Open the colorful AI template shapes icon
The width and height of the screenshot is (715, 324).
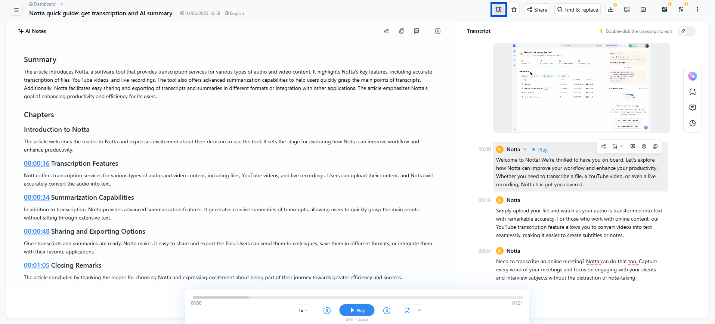pyautogui.click(x=387, y=31)
